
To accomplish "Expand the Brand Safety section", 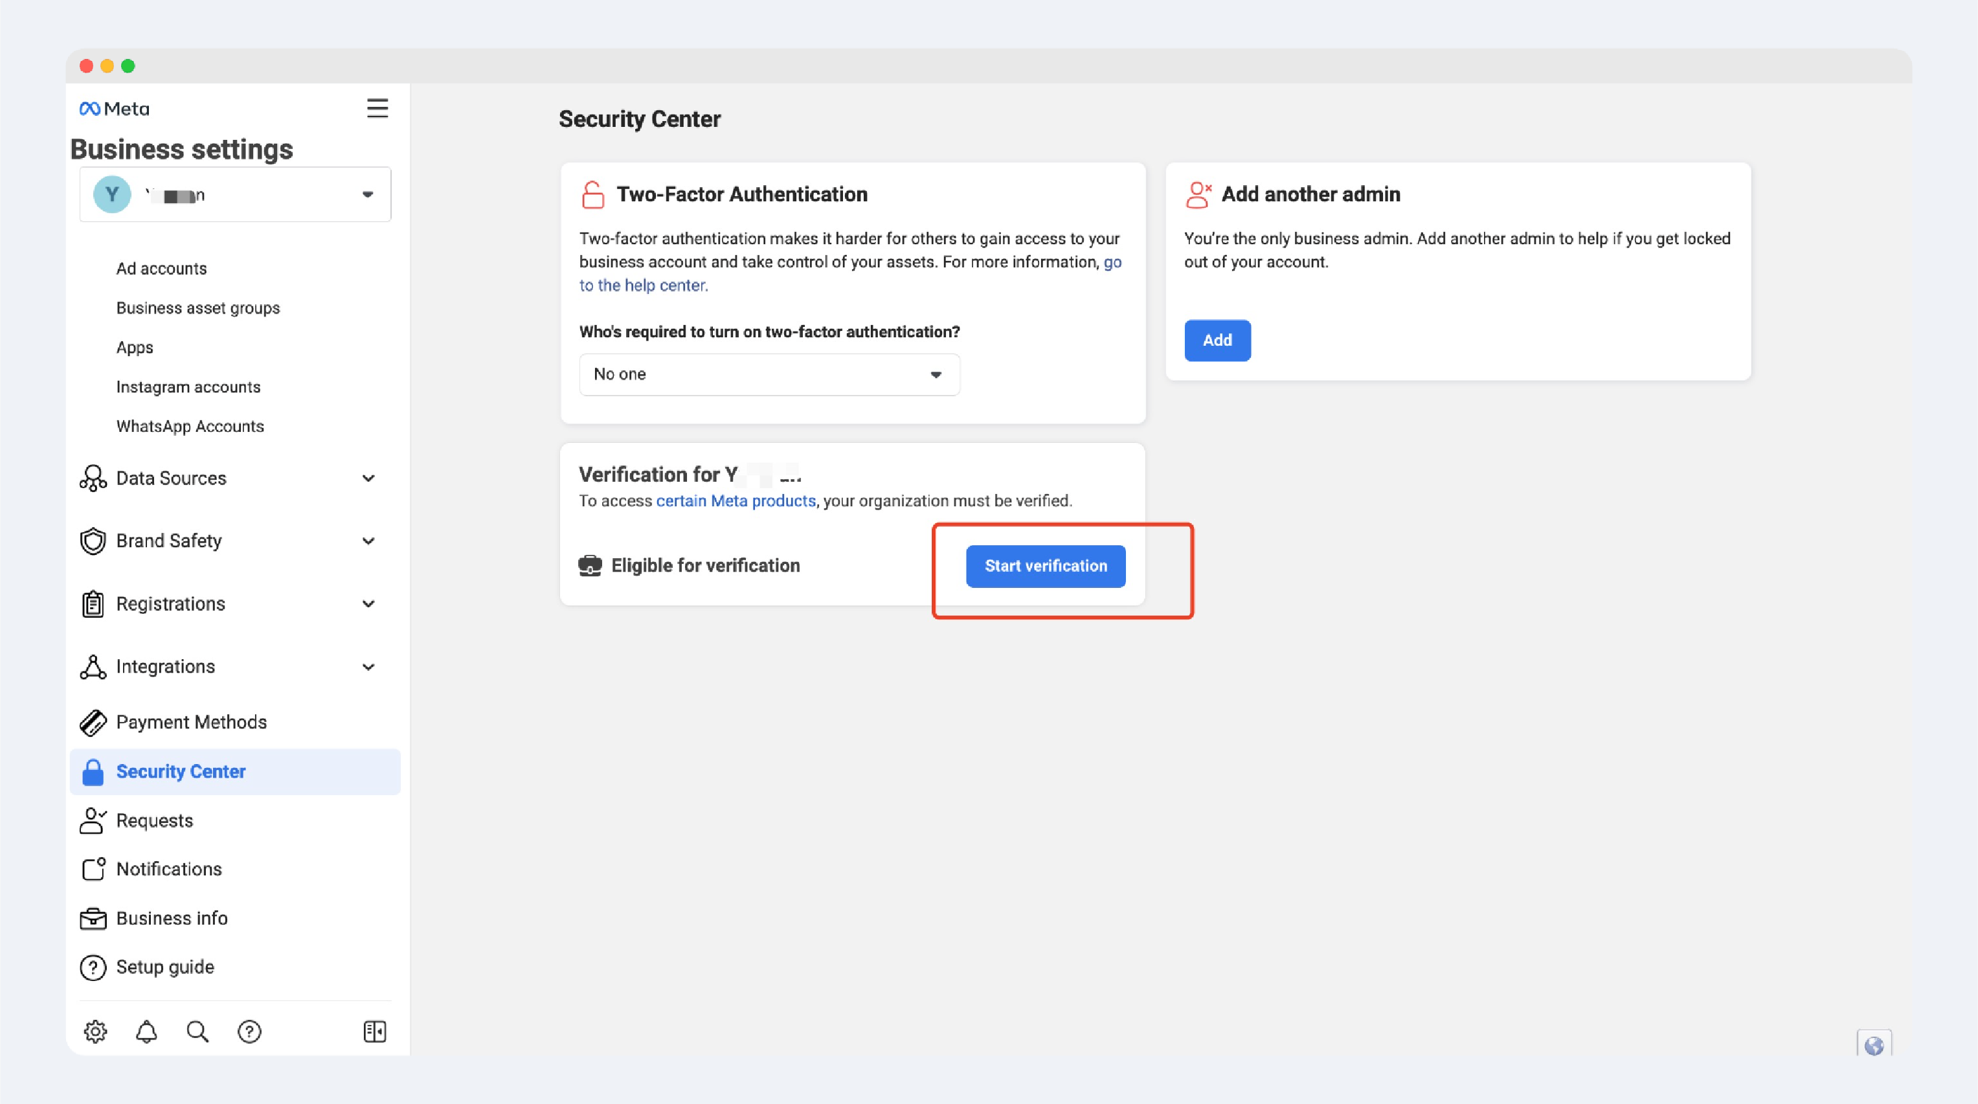I will pos(368,541).
